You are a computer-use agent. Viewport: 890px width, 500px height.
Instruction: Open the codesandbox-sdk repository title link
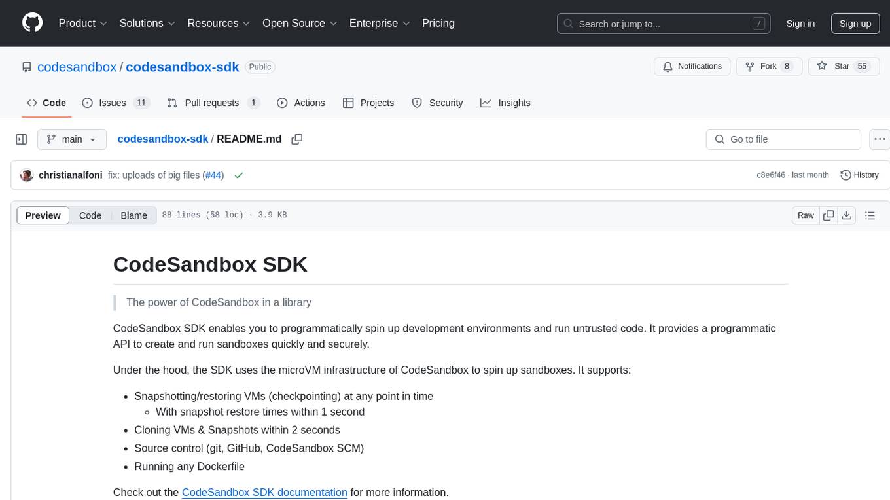point(183,67)
